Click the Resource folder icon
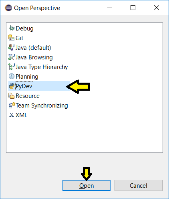 [12, 96]
